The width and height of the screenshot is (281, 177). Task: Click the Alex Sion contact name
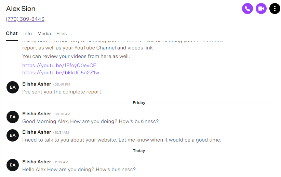point(21,9)
